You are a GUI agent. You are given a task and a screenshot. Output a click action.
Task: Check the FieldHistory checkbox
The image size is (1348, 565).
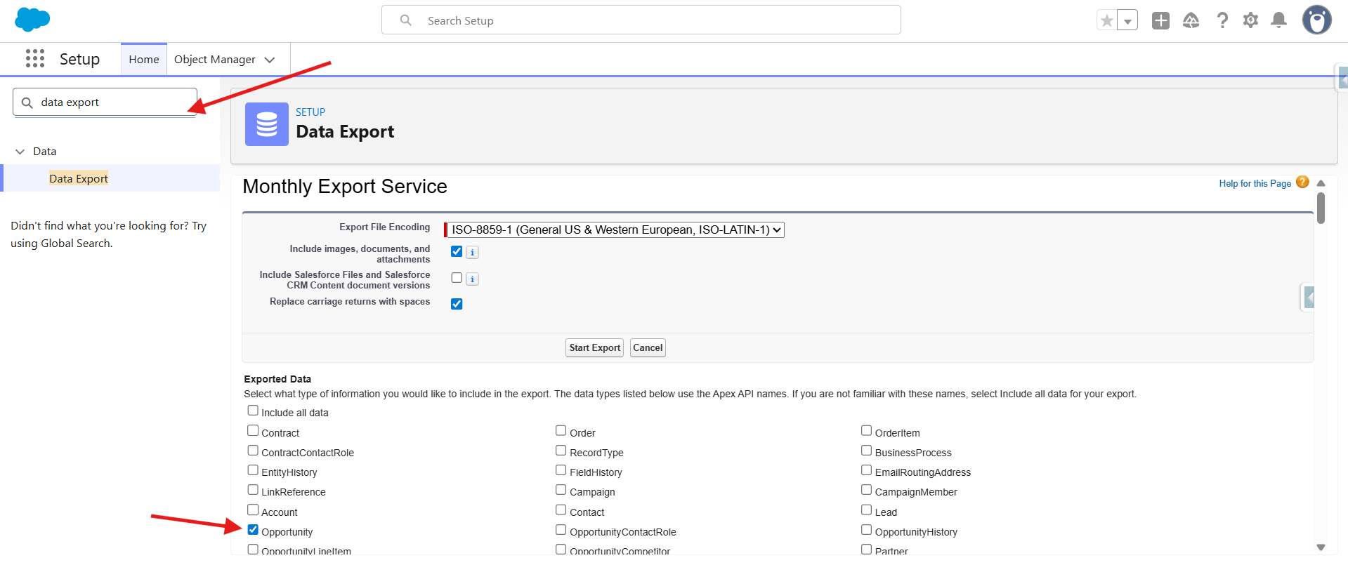[561, 470]
